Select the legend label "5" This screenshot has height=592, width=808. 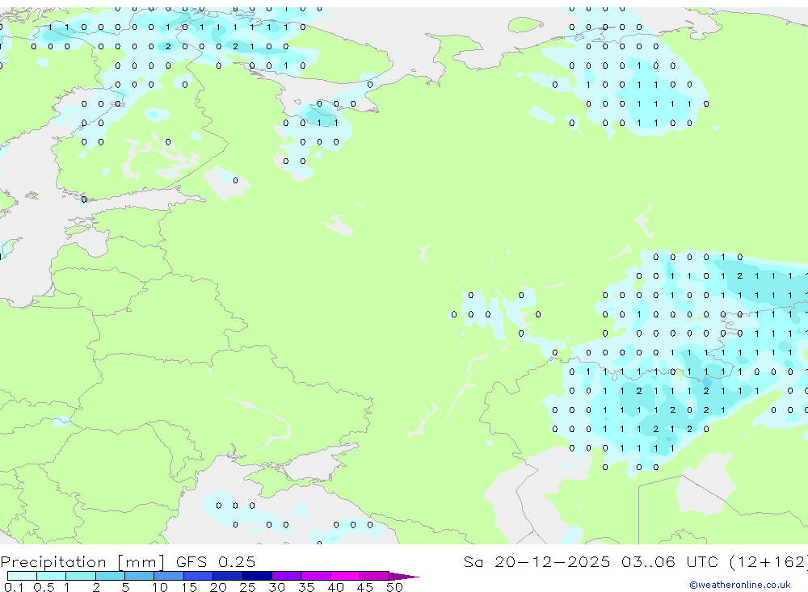point(125,587)
